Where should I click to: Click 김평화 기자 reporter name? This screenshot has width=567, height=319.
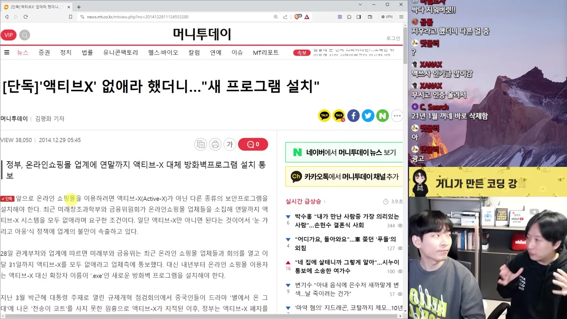click(50, 119)
